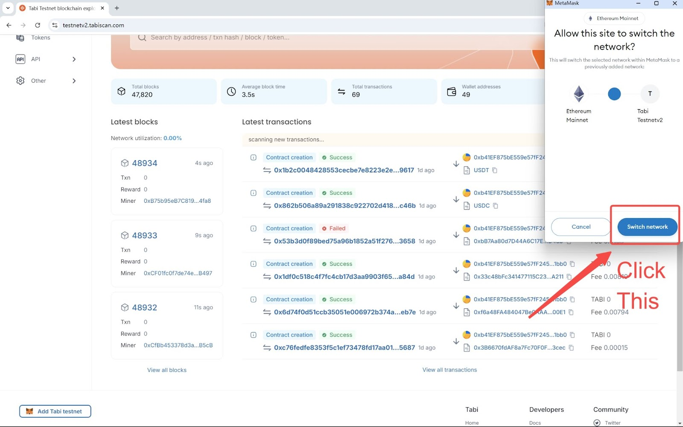
Task: Close the Tabi Testnet browser tab
Action: (102, 8)
